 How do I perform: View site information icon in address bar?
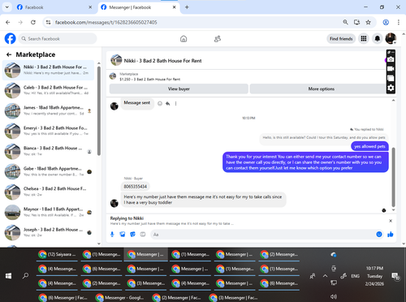point(49,22)
